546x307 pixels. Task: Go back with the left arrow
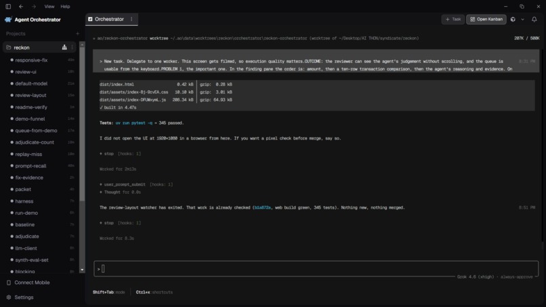tap(21, 6)
